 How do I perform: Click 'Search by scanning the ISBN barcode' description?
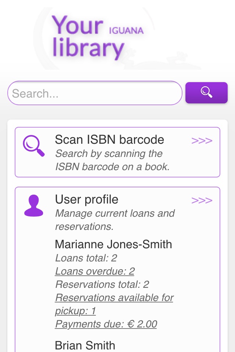112,160
